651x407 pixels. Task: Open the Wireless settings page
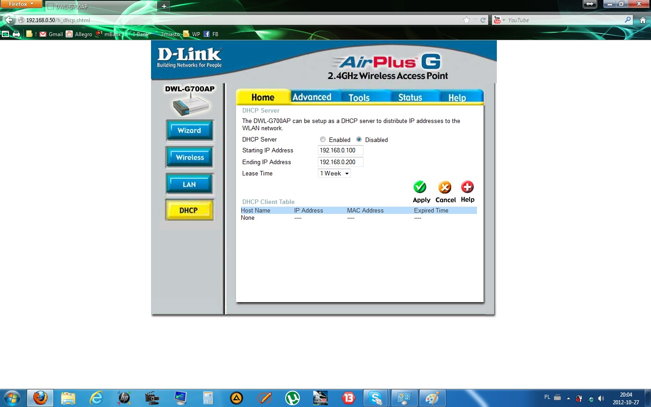(189, 157)
